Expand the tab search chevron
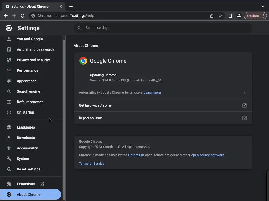 [263, 7]
